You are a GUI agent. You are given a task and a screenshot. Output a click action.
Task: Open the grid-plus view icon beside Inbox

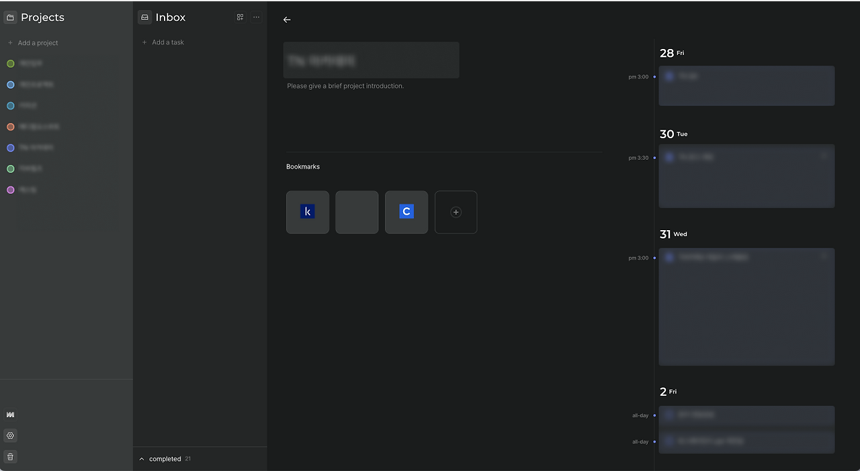[x=240, y=17]
